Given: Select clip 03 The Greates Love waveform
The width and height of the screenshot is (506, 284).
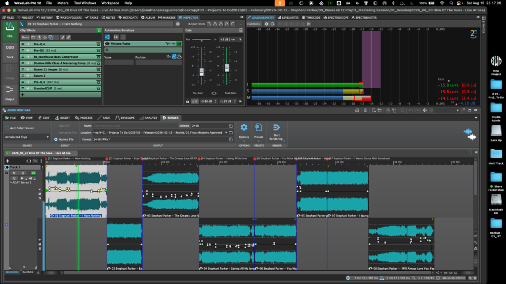Looking at the screenshot, I should point(170,191).
